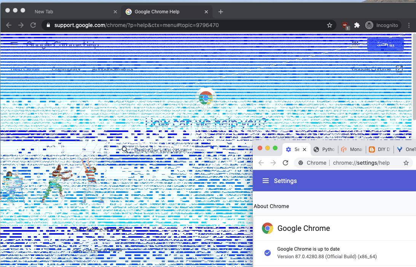The image size is (416, 267).
Task: Go forward in the incognito Chrome window
Action: [x=21, y=25]
